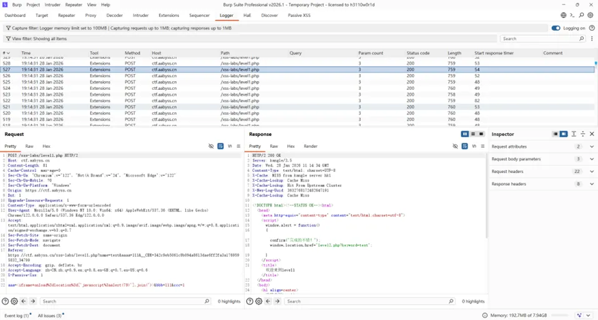Click the view filter funnel icon
Image resolution: width=598 pixels, height=320 pixels.
(8, 39)
